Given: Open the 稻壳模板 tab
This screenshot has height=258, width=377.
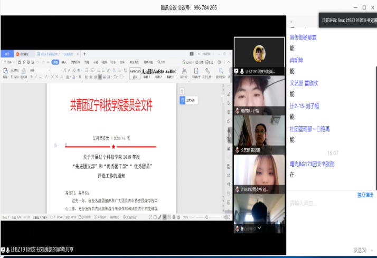Looking at the screenshot, I should click(x=24, y=54).
